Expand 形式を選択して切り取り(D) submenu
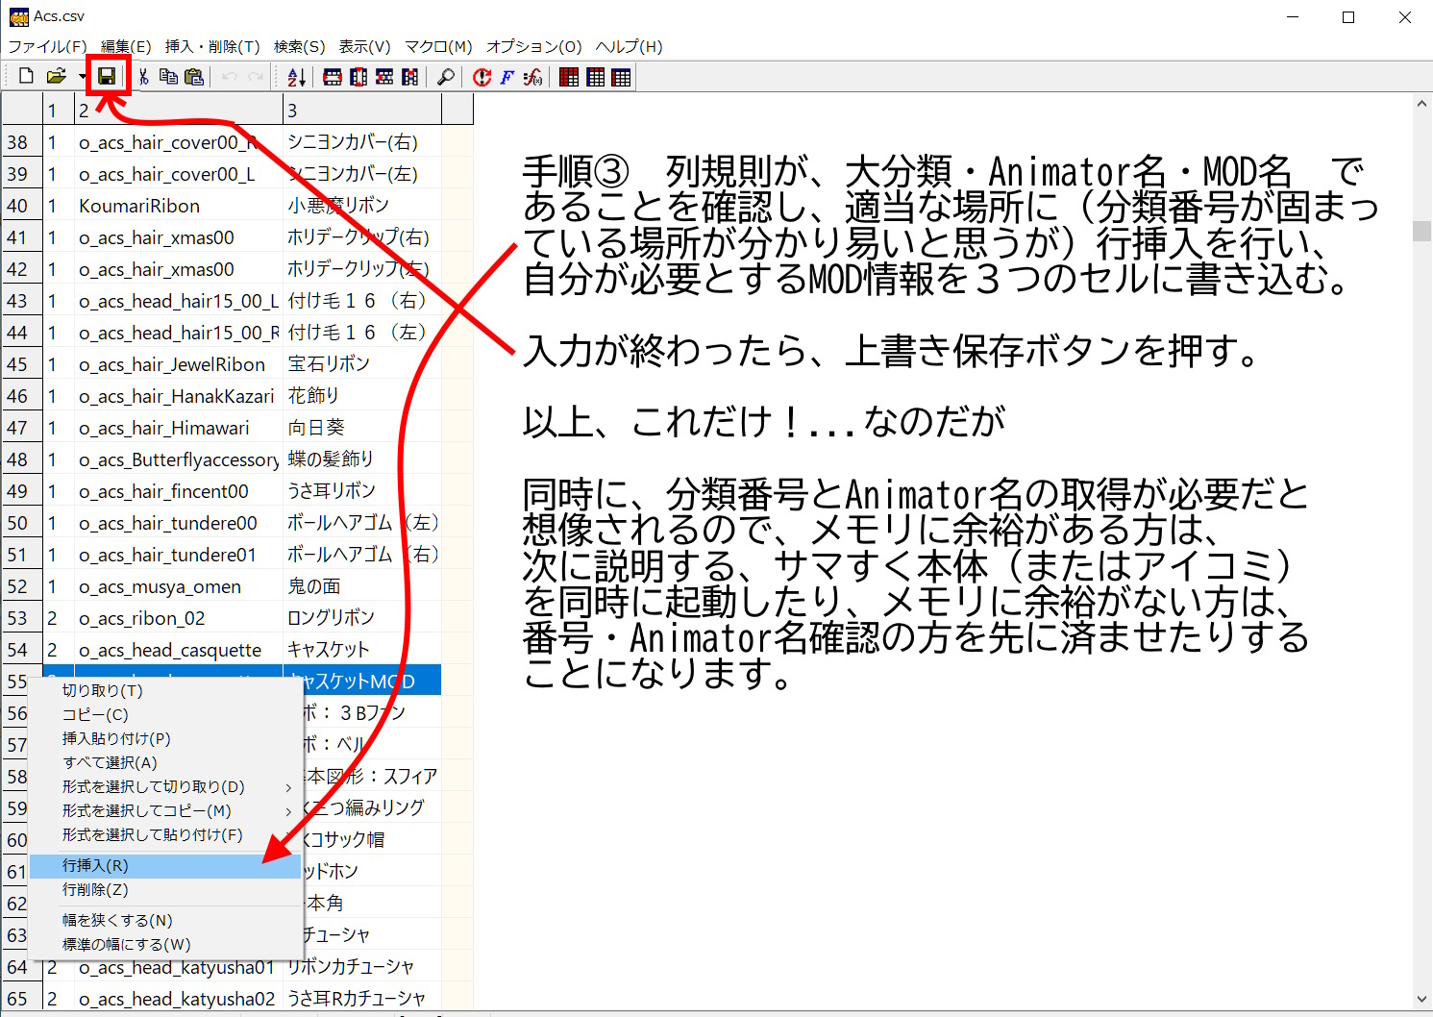The height and width of the screenshot is (1017, 1433). (165, 786)
